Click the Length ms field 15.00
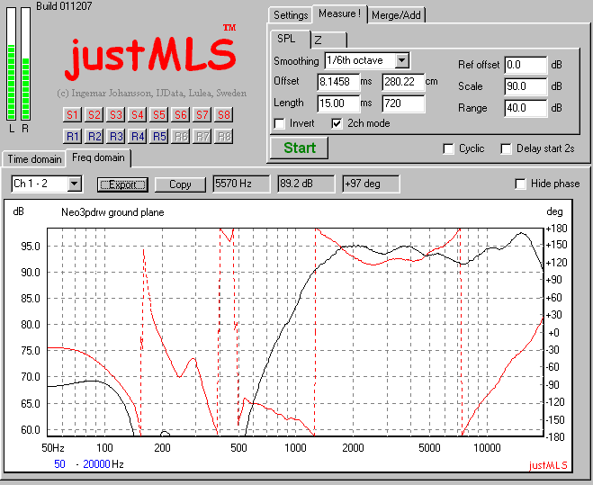 coord(338,103)
